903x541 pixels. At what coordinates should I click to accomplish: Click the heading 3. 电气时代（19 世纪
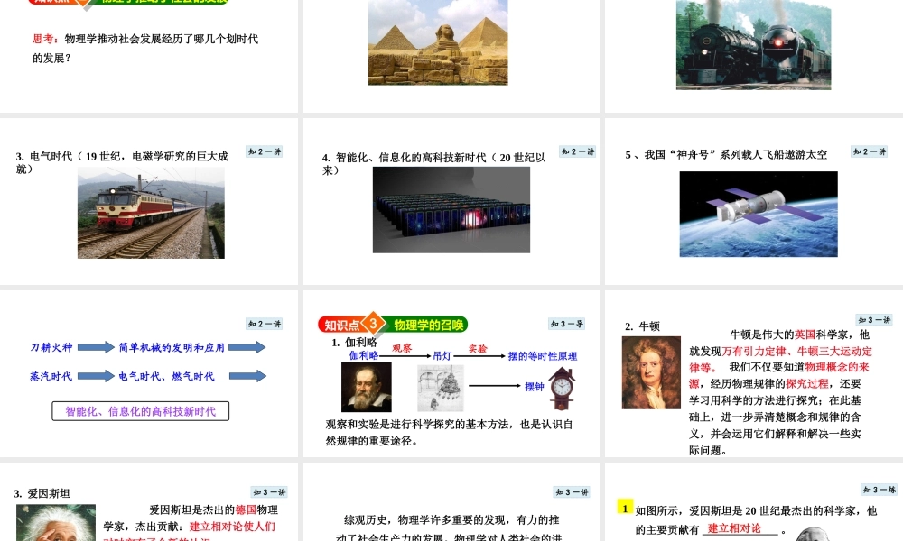(122, 162)
